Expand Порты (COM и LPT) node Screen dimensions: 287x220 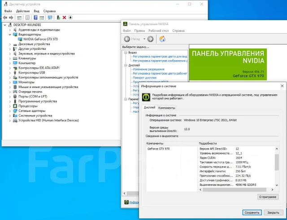[x=10, y=97]
